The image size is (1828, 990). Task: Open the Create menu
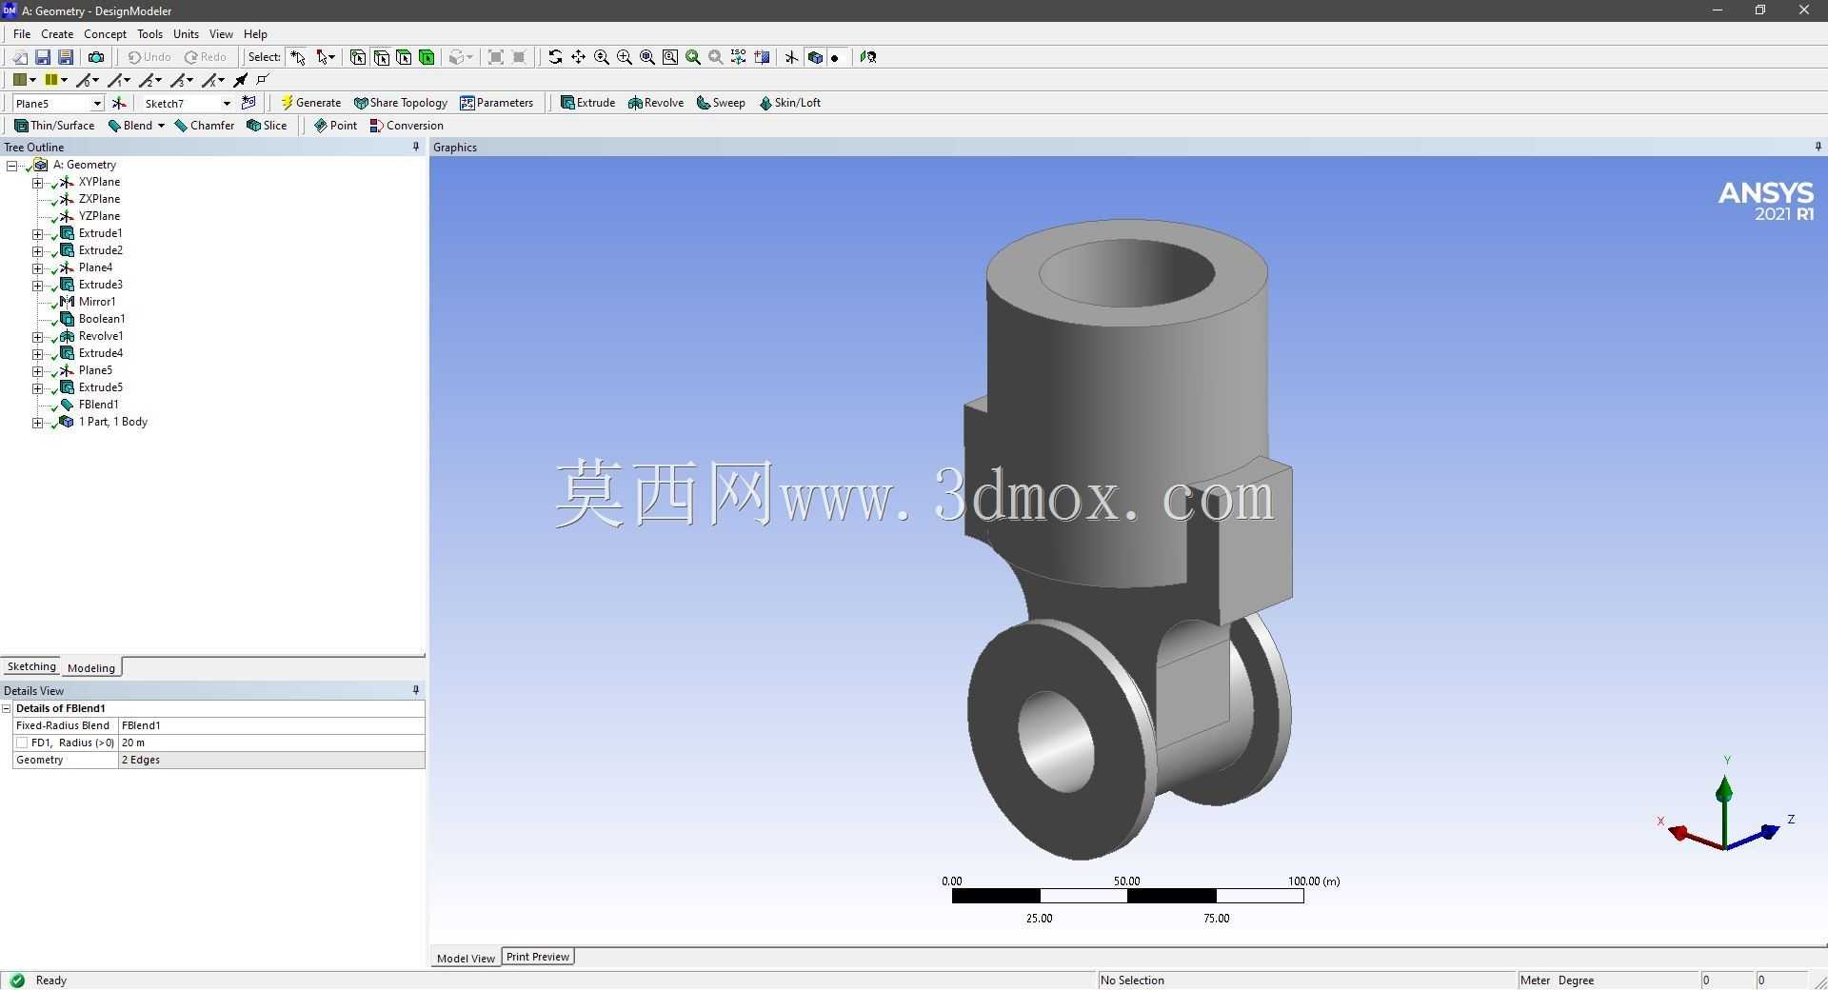[57, 33]
